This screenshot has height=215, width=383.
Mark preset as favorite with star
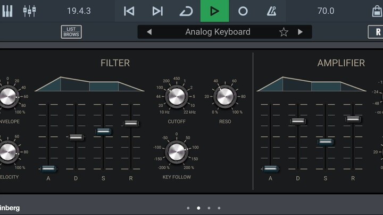284,32
